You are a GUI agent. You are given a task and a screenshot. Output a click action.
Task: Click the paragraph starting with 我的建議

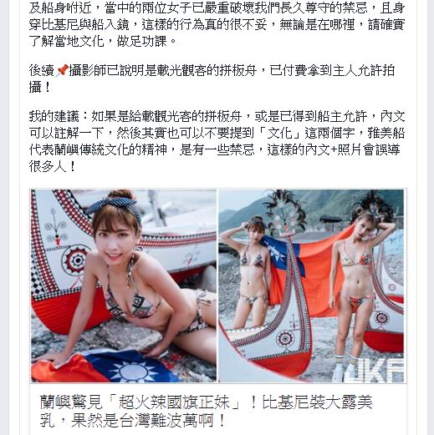coord(217,141)
